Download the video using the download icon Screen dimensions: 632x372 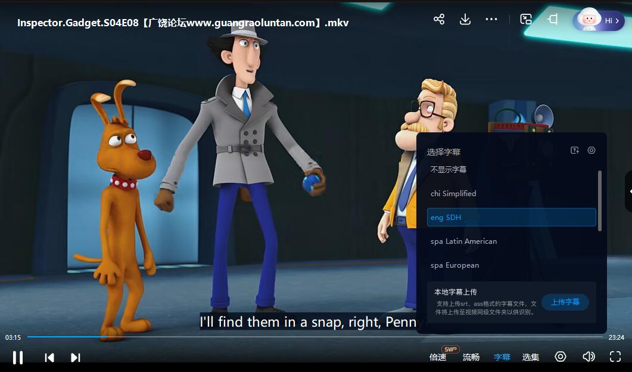coord(465,19)
